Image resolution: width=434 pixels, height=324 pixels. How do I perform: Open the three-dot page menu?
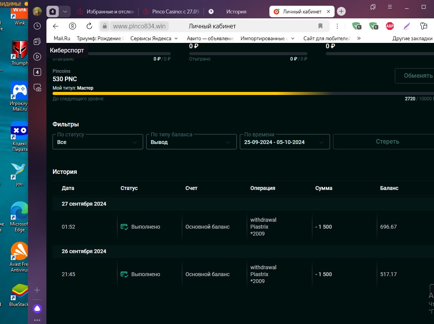(x=337, y=26)
